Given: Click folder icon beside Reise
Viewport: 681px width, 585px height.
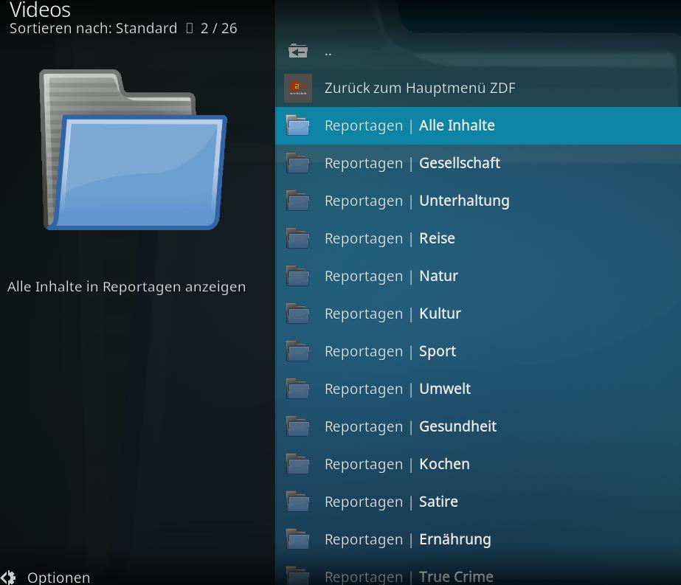Looking at the screenshot, I should pyautogui.click(x=298, y=238).
